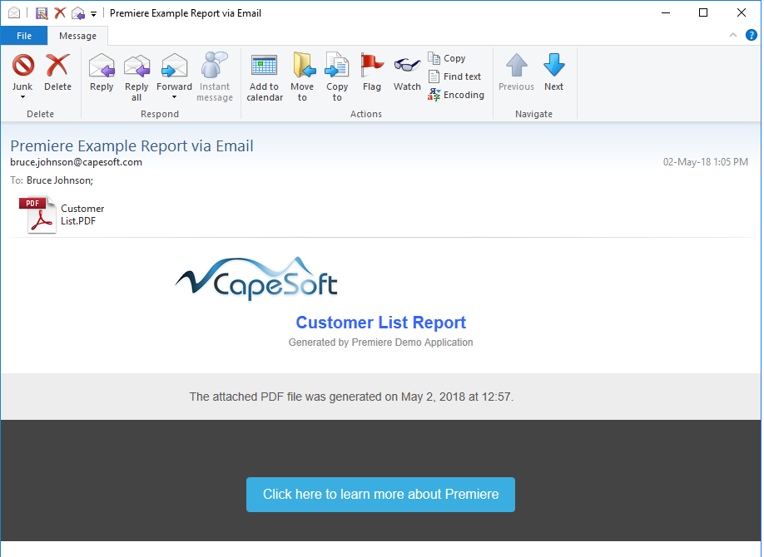
Task: Click the Instant message button
Action: 215,77
